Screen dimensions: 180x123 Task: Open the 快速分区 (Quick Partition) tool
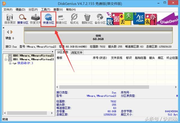pyautogui.click(x=48, y=19)
